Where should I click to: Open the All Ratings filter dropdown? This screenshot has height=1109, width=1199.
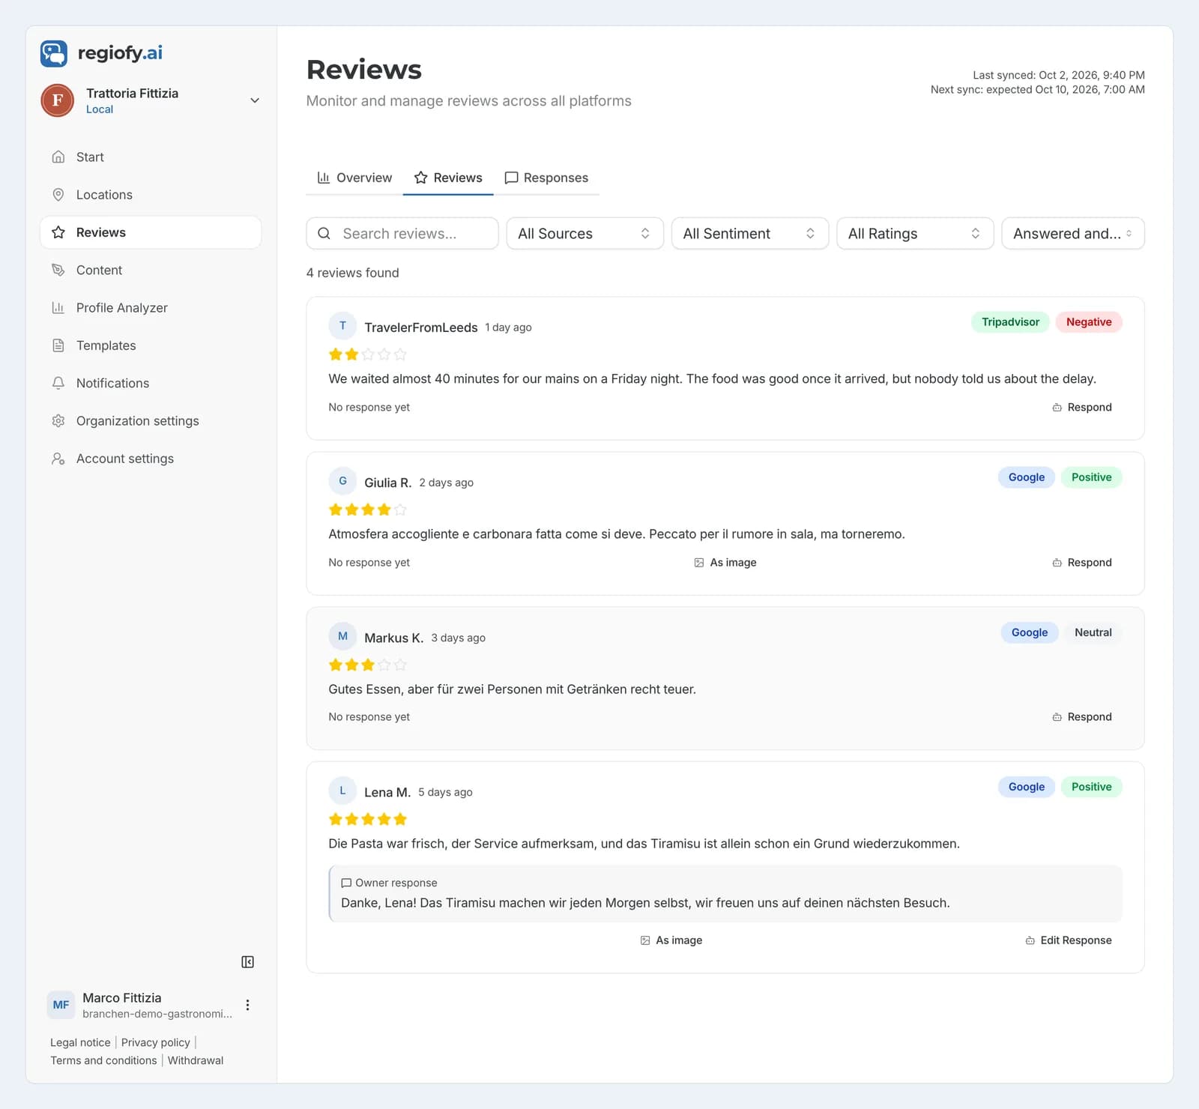[x=915, y=234]
